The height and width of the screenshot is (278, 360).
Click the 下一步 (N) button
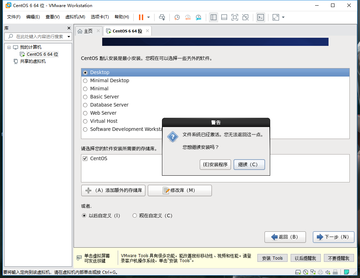[333, 237]
